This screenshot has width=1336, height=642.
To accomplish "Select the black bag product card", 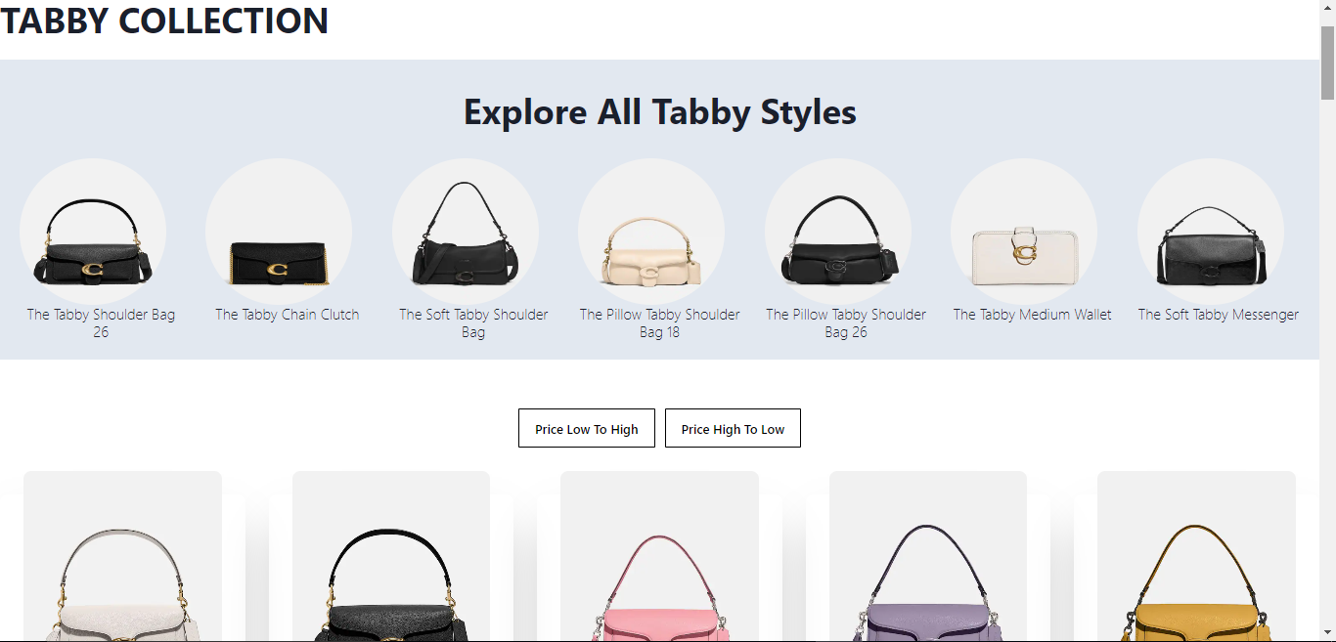I will pos(391,557).
